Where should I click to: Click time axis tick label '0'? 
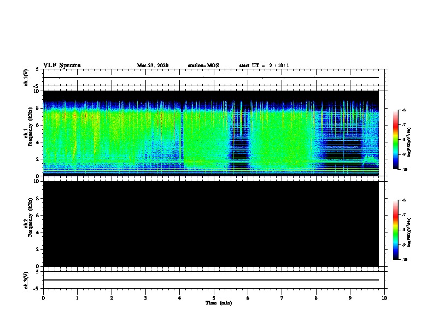[43, 297]
